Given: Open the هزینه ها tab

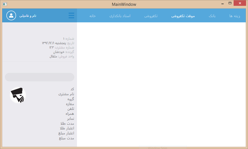Looking at the screenshot, I should coord(235,16).
